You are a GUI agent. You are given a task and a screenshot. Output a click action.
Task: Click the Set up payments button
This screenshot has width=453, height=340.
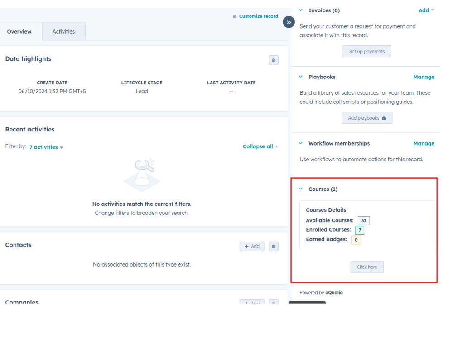point(367,52)
